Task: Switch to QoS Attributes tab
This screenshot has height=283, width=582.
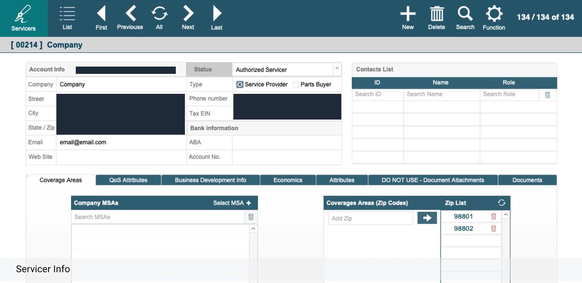Action: coord(128,180)
